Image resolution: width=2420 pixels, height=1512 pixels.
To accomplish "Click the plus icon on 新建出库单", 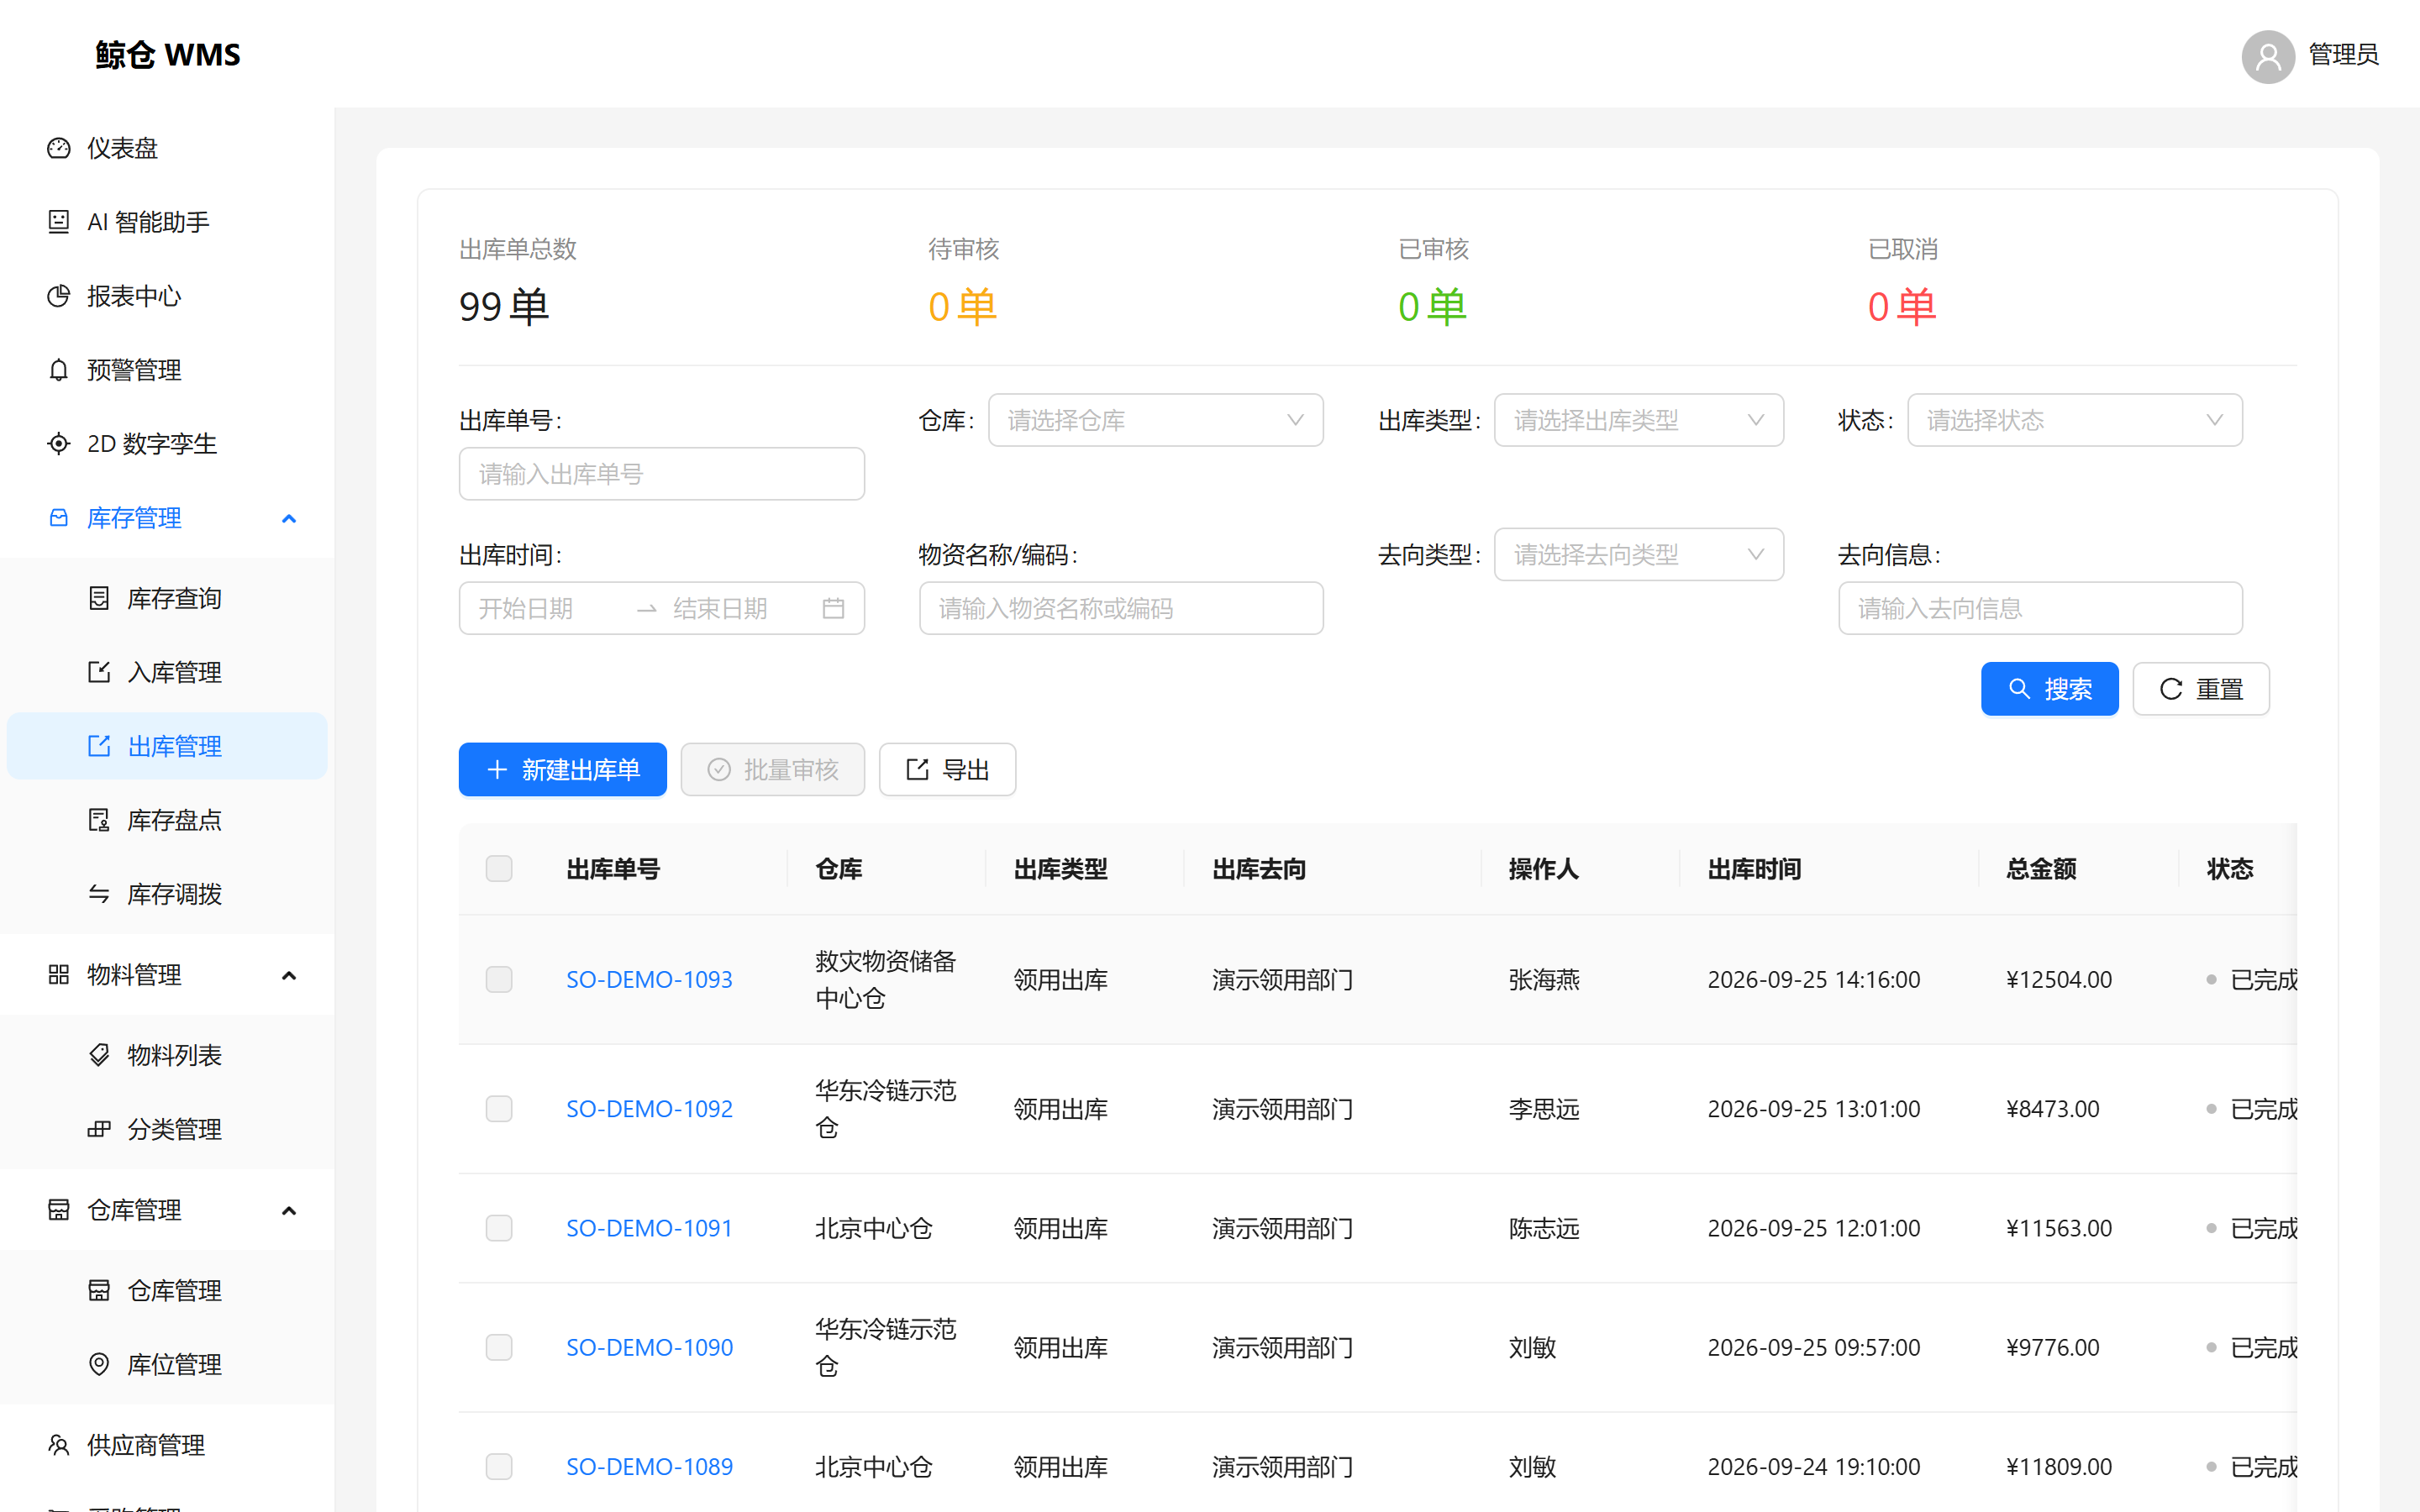I will (497, 769).
